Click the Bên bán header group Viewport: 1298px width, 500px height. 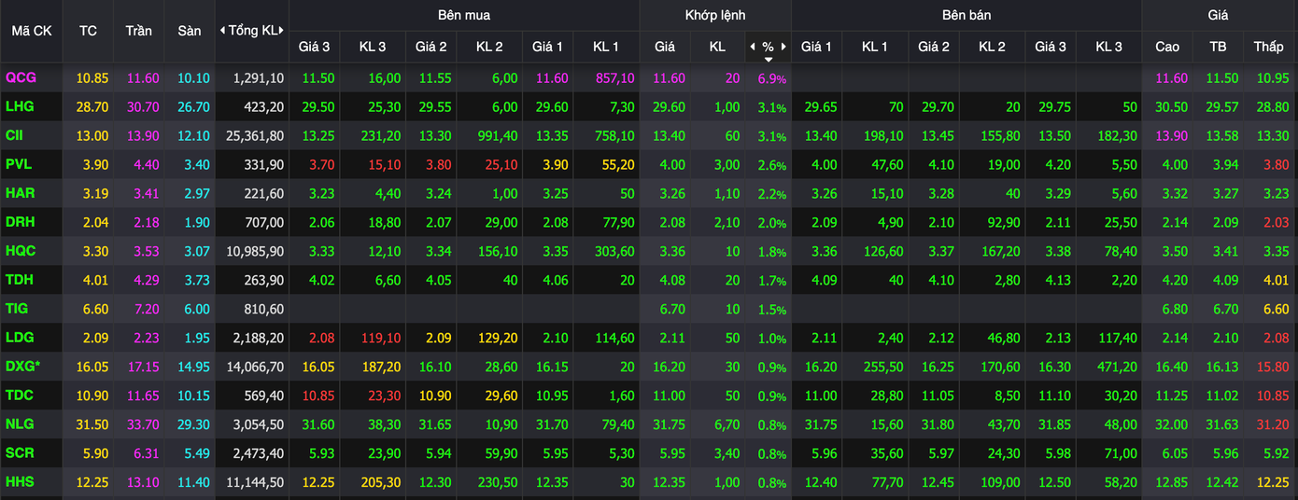[966, 15]
